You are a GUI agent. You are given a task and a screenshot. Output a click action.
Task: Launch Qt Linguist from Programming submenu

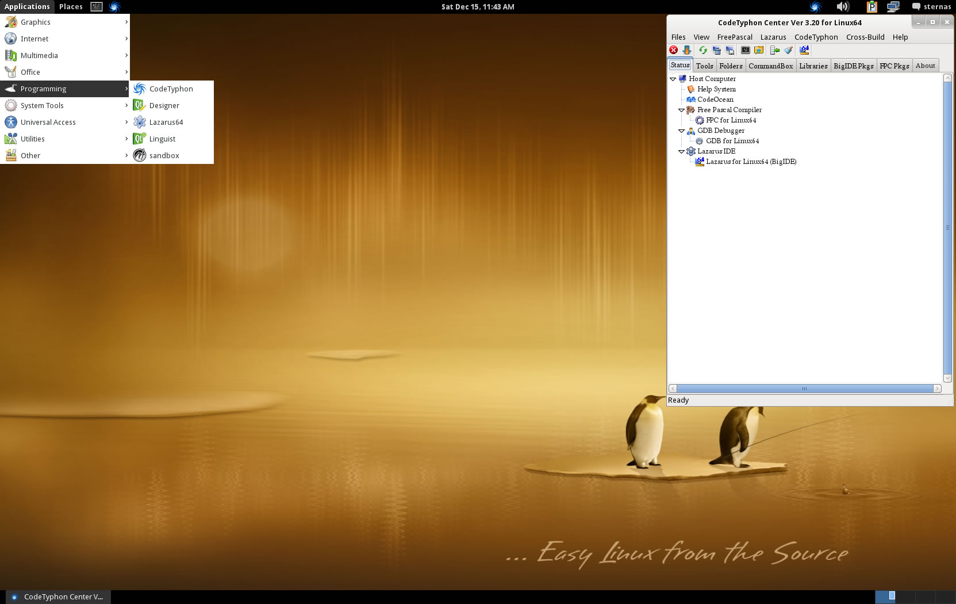[172, 139]
